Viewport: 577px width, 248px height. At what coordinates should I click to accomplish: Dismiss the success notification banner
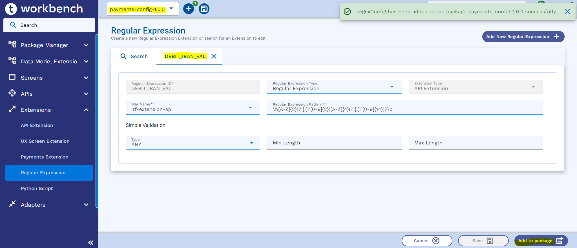[567, 12]
